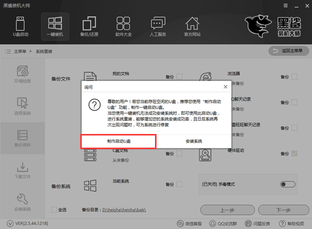Click 安装系统 sidebar wrench step
This screenshot has width=312, height=229.
pos(23,202)
